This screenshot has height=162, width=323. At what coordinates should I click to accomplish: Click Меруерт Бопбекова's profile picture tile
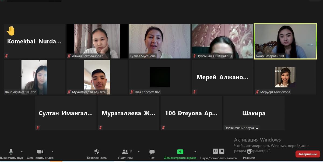click(x=285, y=77)
